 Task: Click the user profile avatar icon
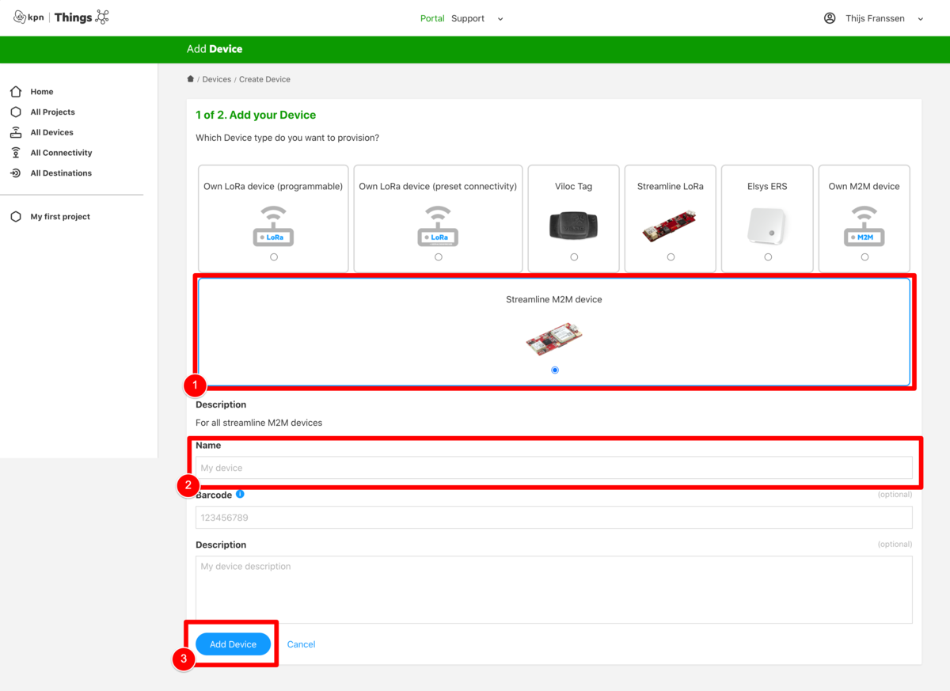click(x=830, y=18)
